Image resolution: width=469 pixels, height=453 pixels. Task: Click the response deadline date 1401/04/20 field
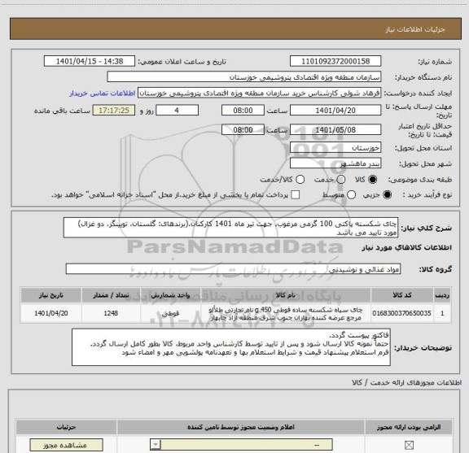coord(335,111)
